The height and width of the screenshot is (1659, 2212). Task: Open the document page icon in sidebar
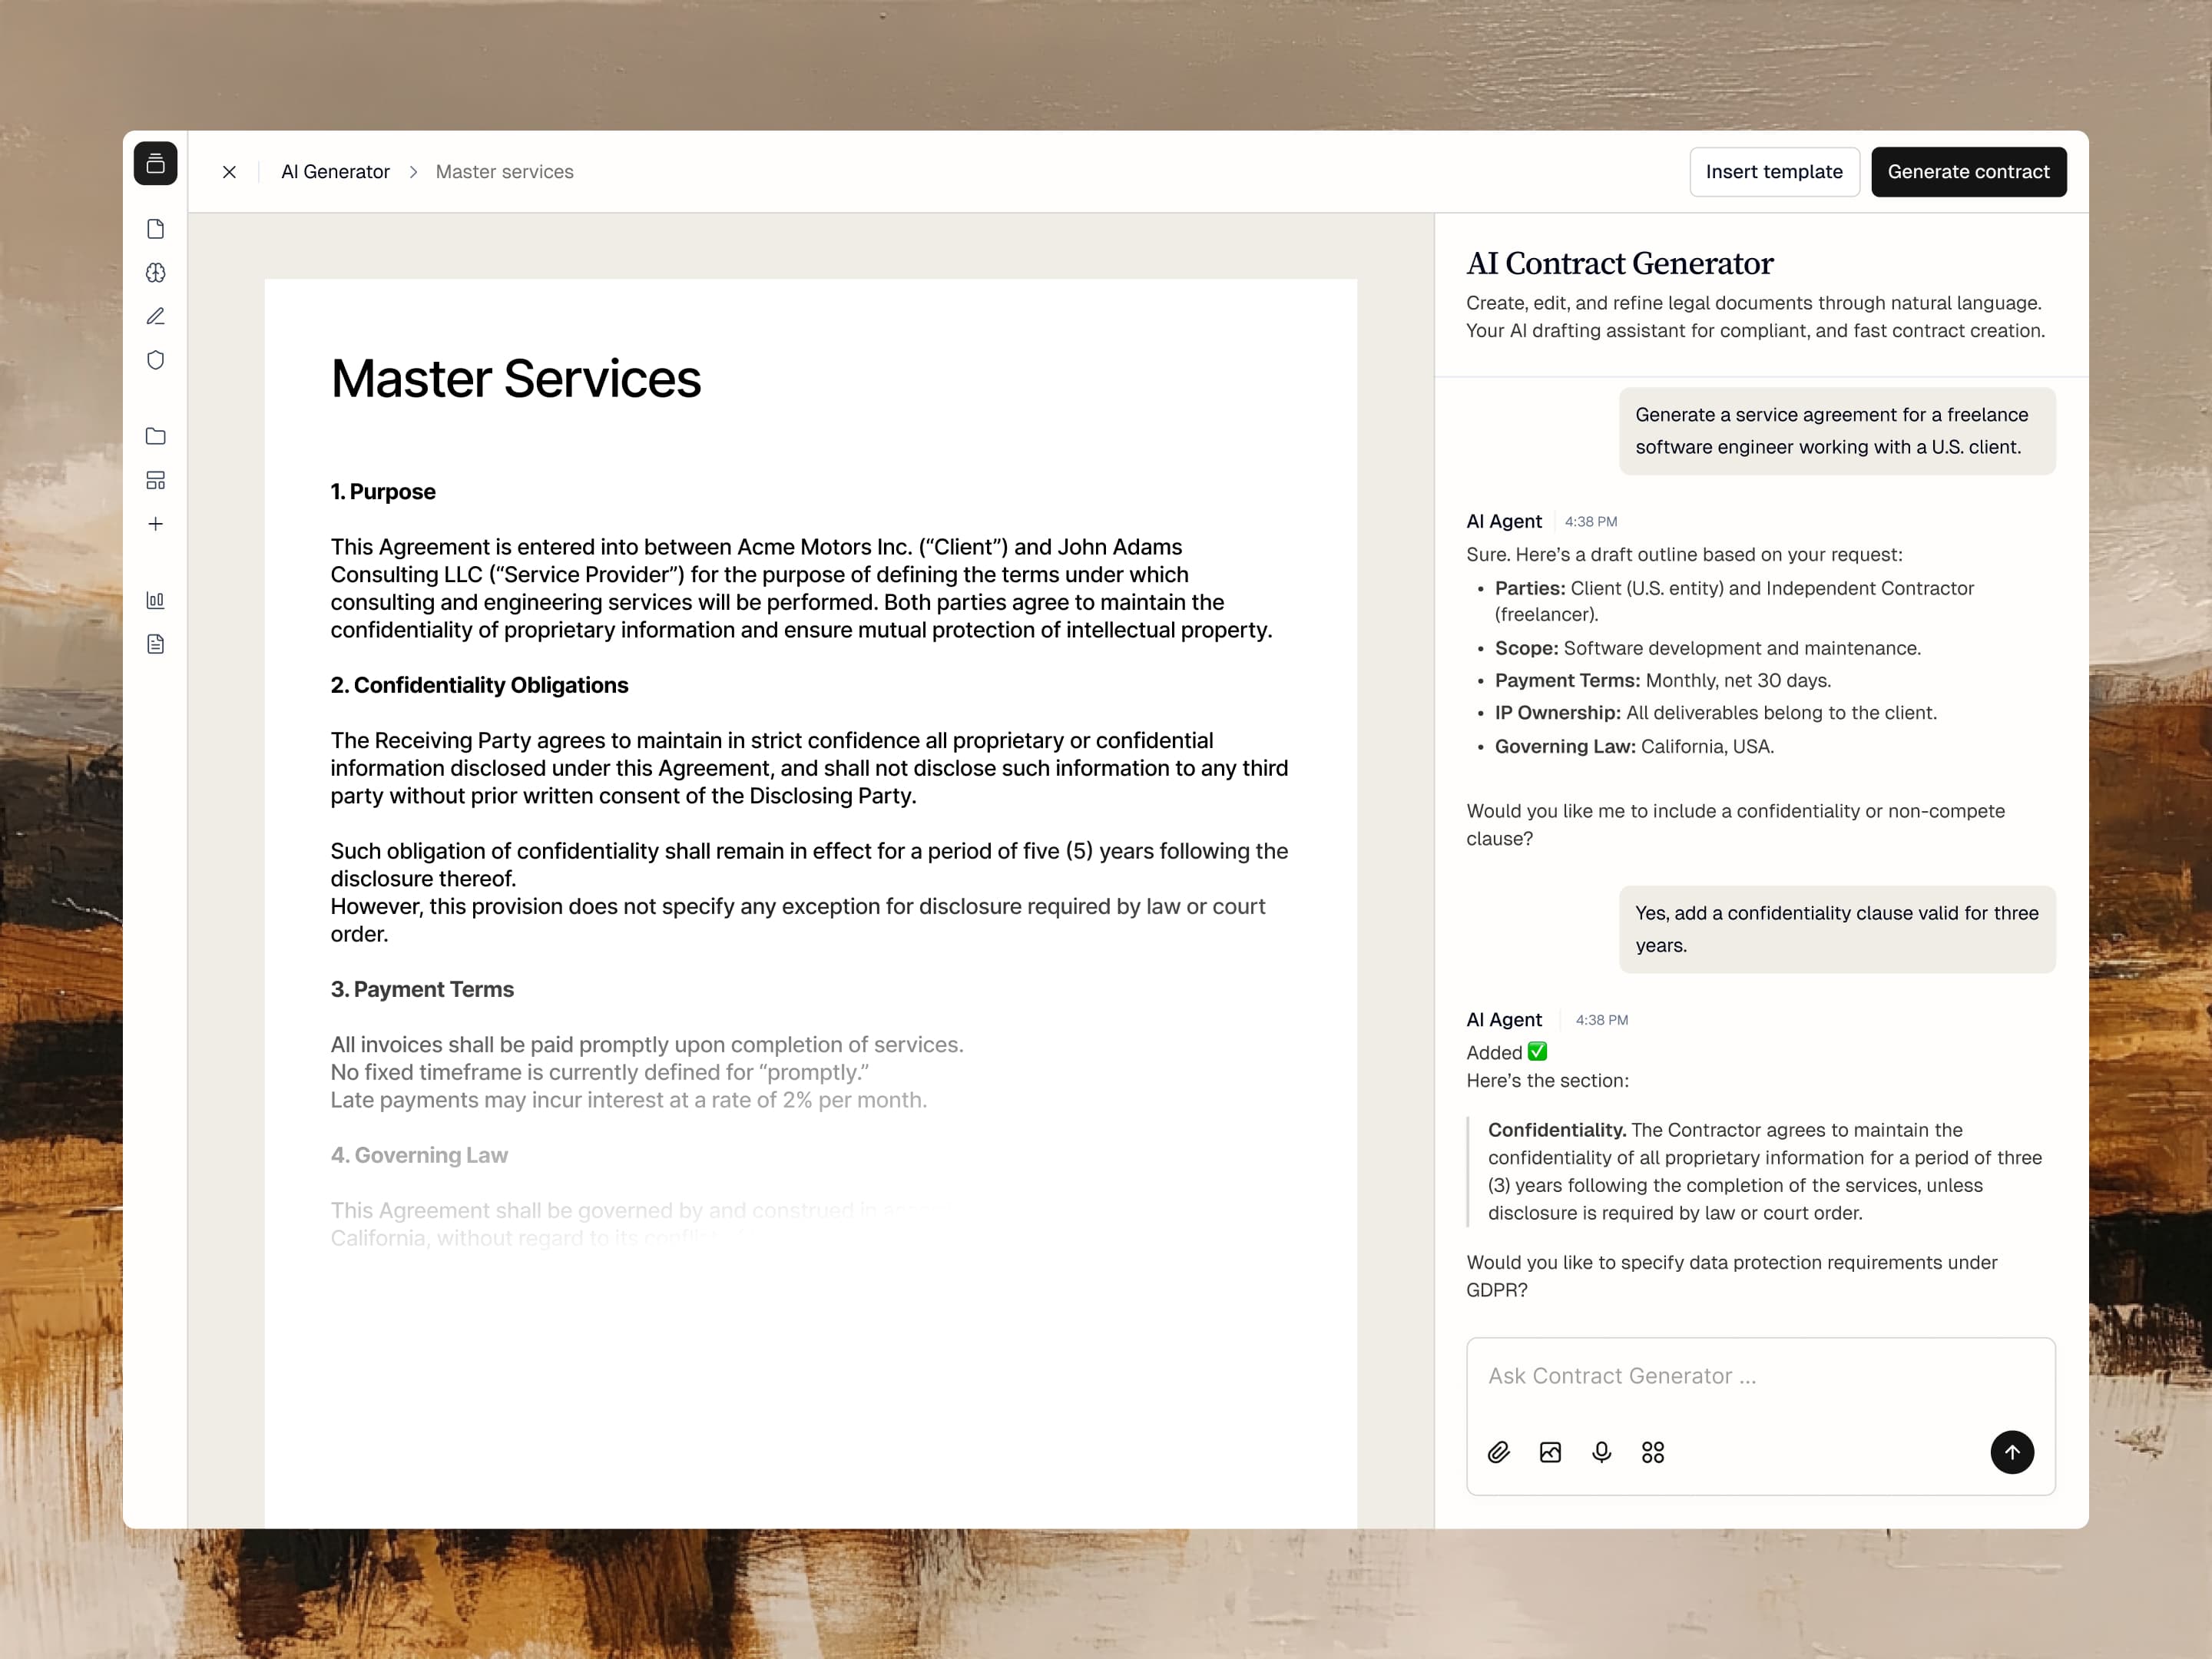(x=155, y=229)
